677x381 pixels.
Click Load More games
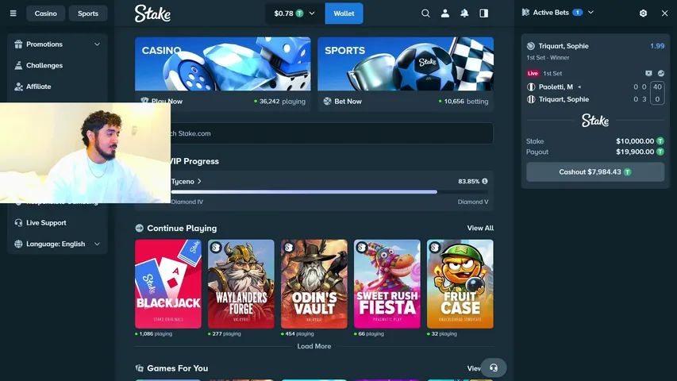[x=313, y=346]
